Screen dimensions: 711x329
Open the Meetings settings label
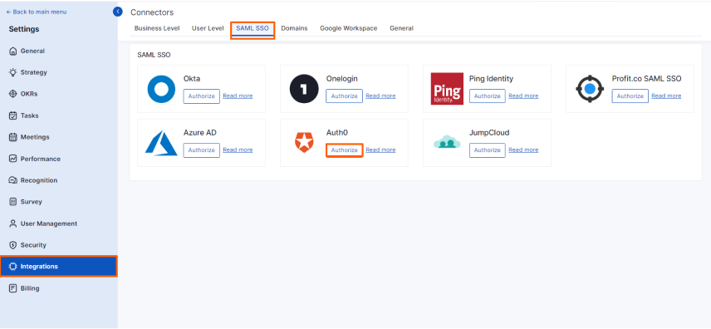[35, 137]
